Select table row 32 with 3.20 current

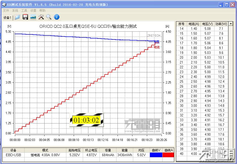202,115
